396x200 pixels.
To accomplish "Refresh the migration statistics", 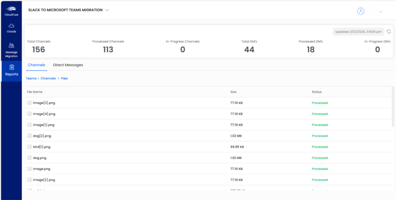I will click(x=389, y=32).
